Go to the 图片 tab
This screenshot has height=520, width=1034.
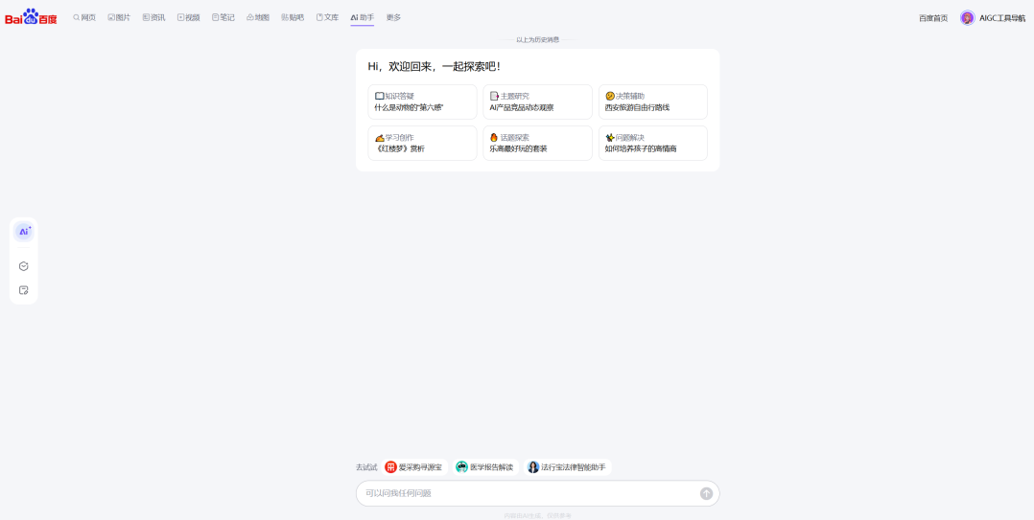119,17
